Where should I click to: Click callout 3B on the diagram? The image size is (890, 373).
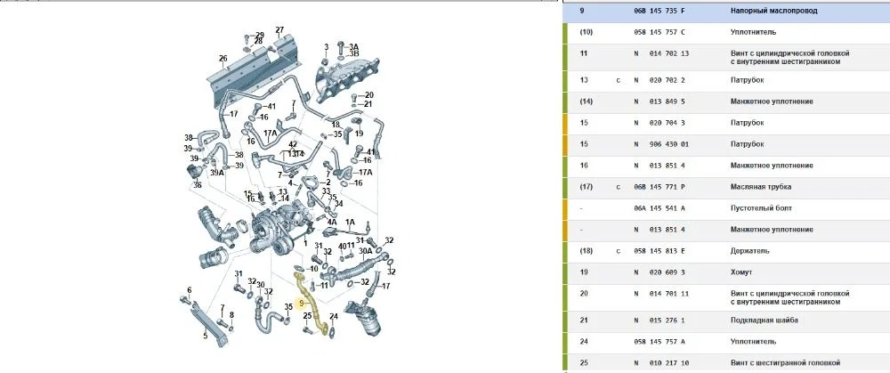tap(354, 53)
